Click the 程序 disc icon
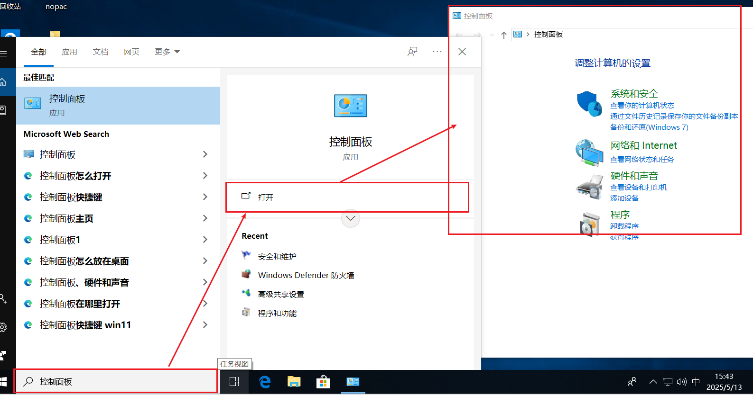The height and width of the screenshot is (395, 753). click(589, 224)
